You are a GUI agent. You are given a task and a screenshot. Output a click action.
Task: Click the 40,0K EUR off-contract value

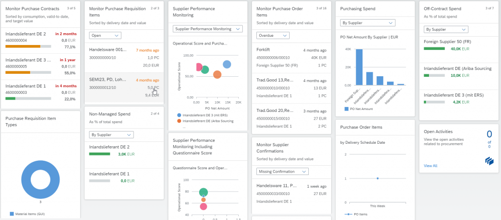(460, 49)
